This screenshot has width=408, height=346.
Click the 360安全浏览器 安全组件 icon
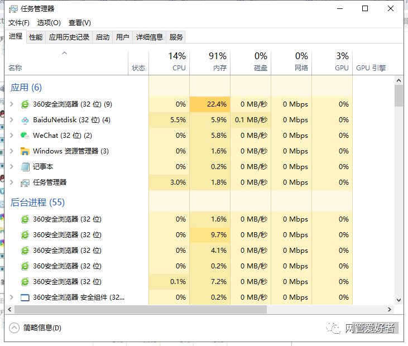pyautogui.click(x=25, y=297)
